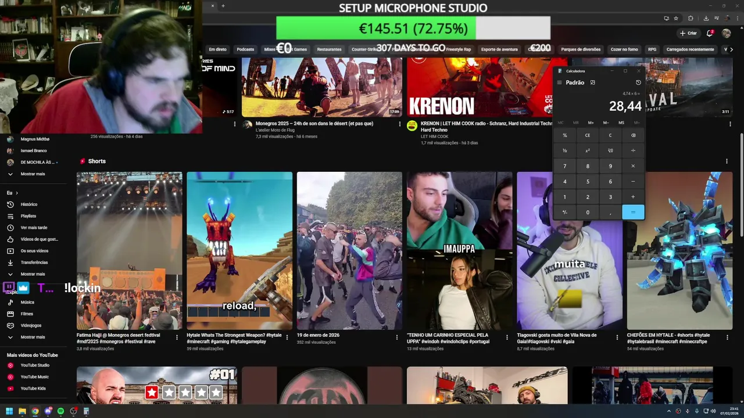This screenshot has height=418, width=744.
Task: Click the plus/minus sign key
Action: pyautogui.click(x=564, y=212)
